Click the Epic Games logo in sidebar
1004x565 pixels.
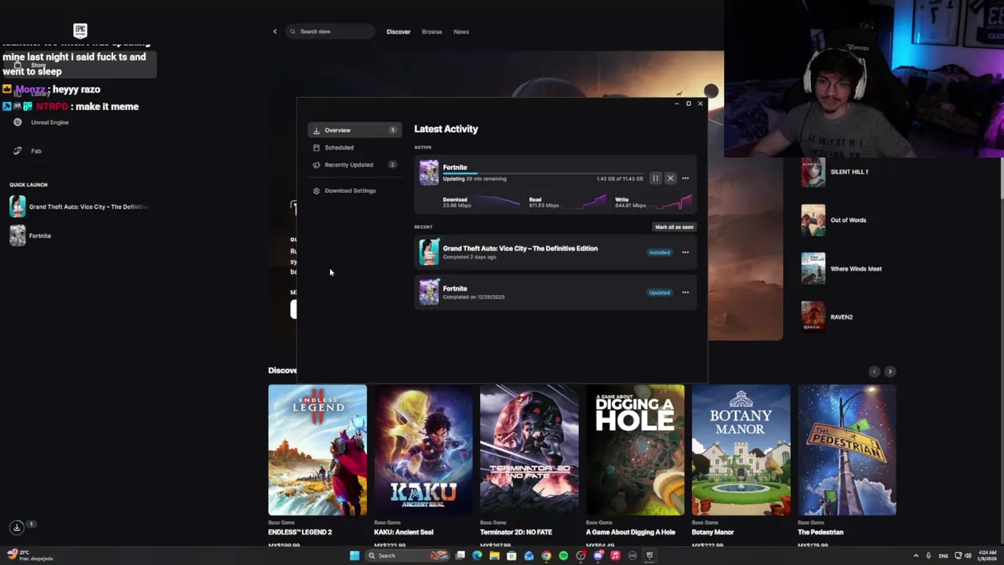coord(80,31)
